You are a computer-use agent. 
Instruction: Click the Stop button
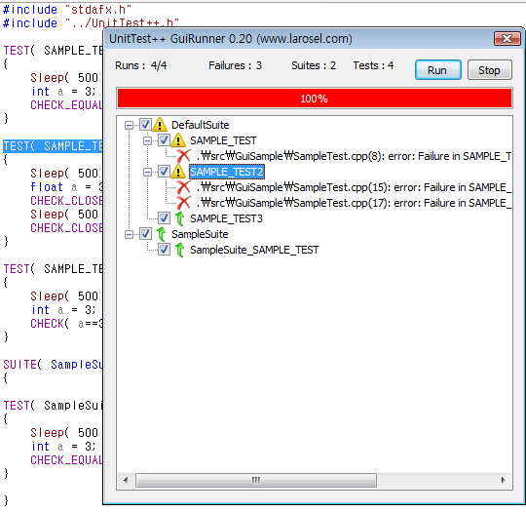[x=489, y=70]
